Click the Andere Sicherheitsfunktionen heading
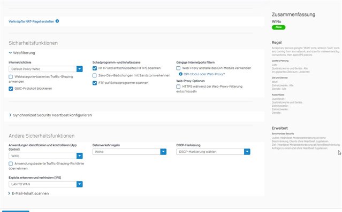Viewport: 342px width, 212px height. point(41,136)
